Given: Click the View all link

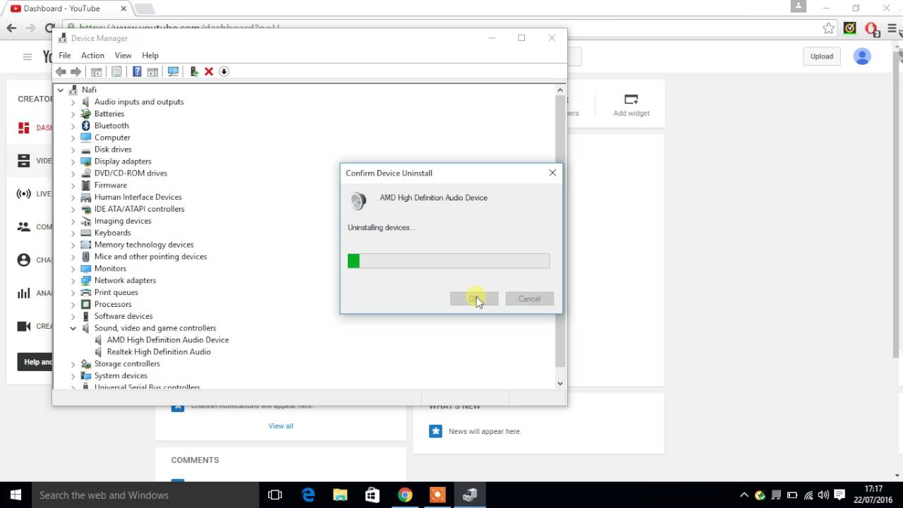Looking at the screenshot, I should click(x=281, y=426).
